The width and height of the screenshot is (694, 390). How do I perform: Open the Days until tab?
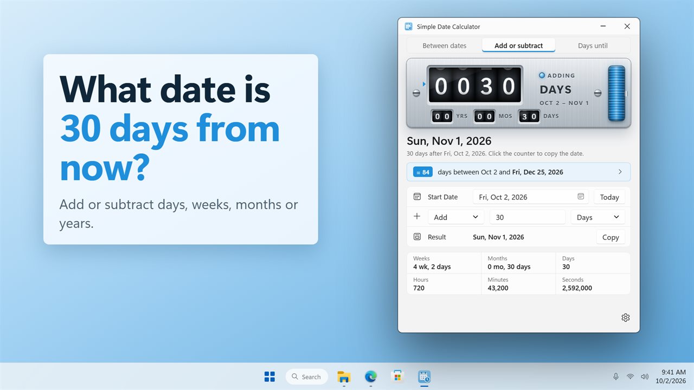coord(593,45)
